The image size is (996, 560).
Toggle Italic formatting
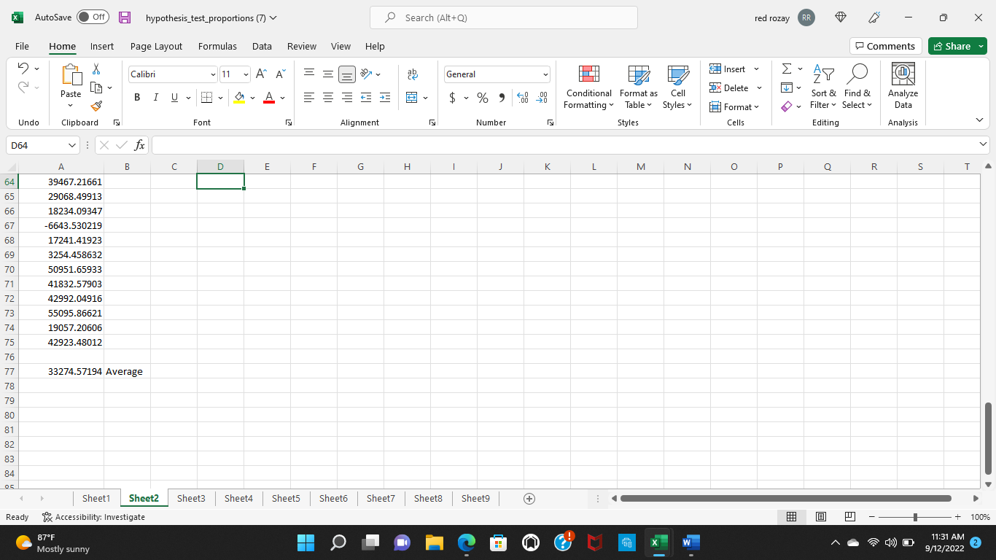[x=155, y=97]
